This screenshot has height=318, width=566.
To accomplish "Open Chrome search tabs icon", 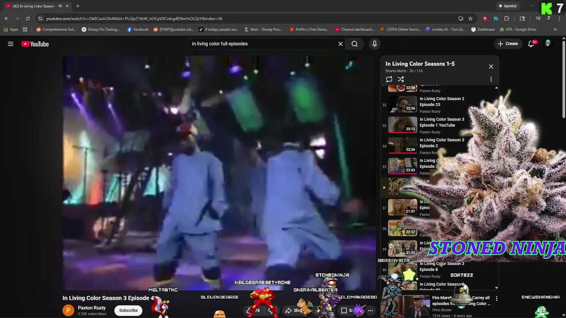I will 523,19.
